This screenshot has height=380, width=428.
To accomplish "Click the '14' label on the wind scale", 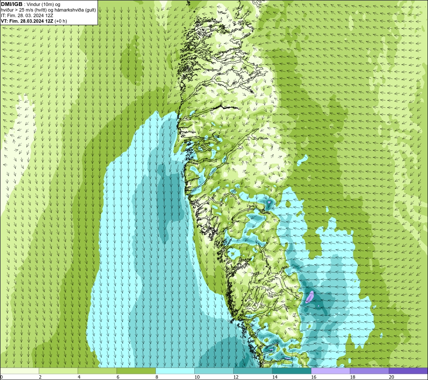I will point(275,377).
